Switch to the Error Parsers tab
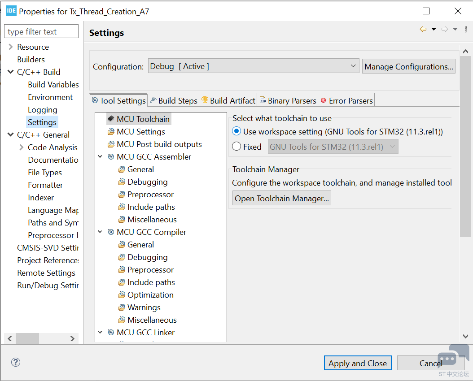The width and height of the screenshot is (473, 381). (x=346, y=100)
